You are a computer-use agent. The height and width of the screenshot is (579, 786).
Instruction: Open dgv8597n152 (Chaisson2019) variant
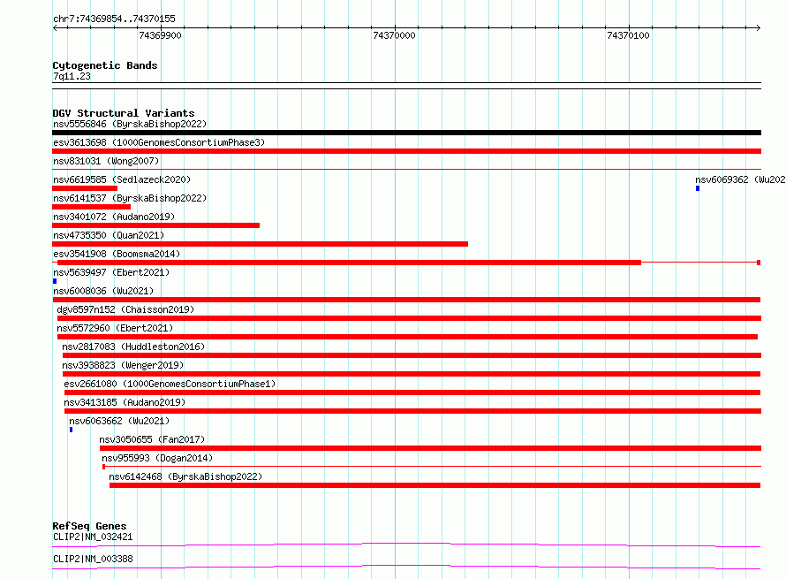(x=125, y=309)
